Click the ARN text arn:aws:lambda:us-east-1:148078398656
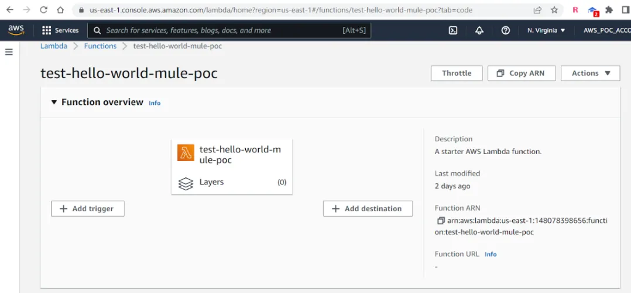Viewport: 631px width, 293px height. [522, 226]
